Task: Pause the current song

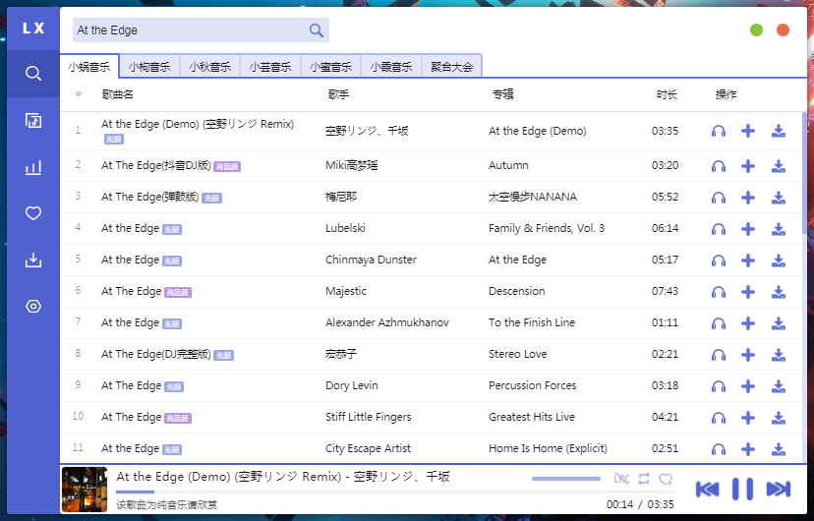Action: (742, 489)
